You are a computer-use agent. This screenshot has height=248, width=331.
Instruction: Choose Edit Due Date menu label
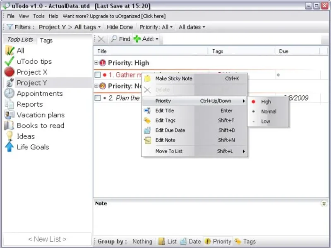pyautogui.click(x=170, y=130)
